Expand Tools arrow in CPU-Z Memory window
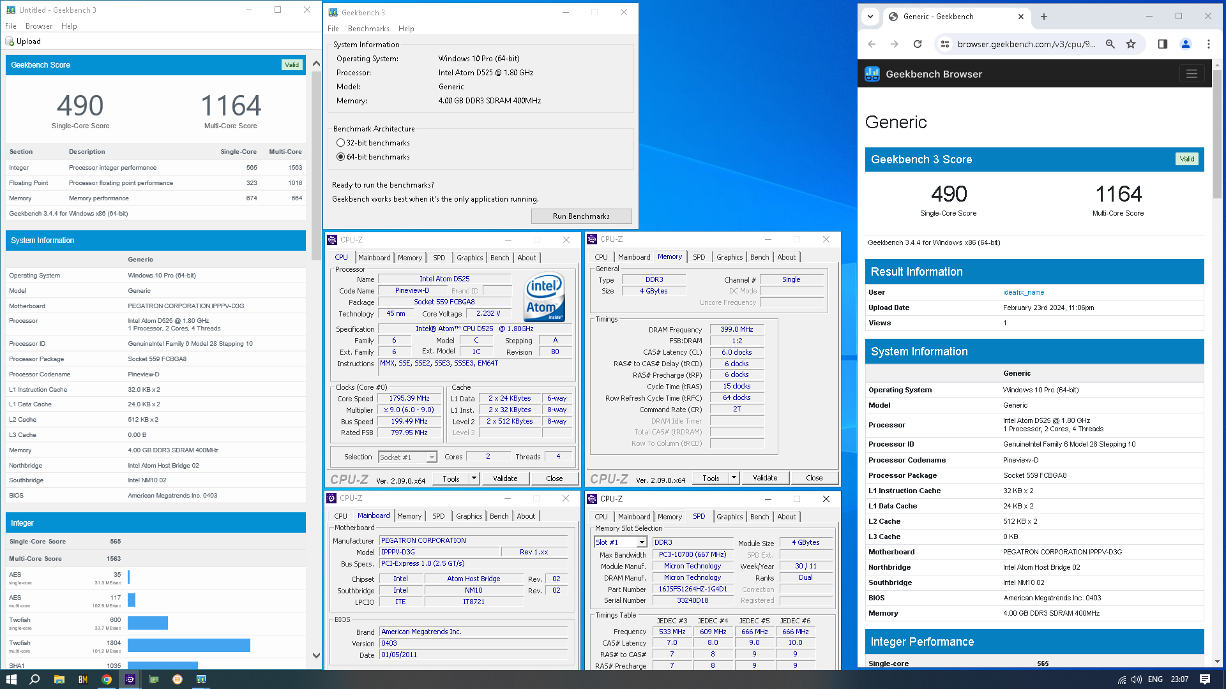 [x=734, y=478]
